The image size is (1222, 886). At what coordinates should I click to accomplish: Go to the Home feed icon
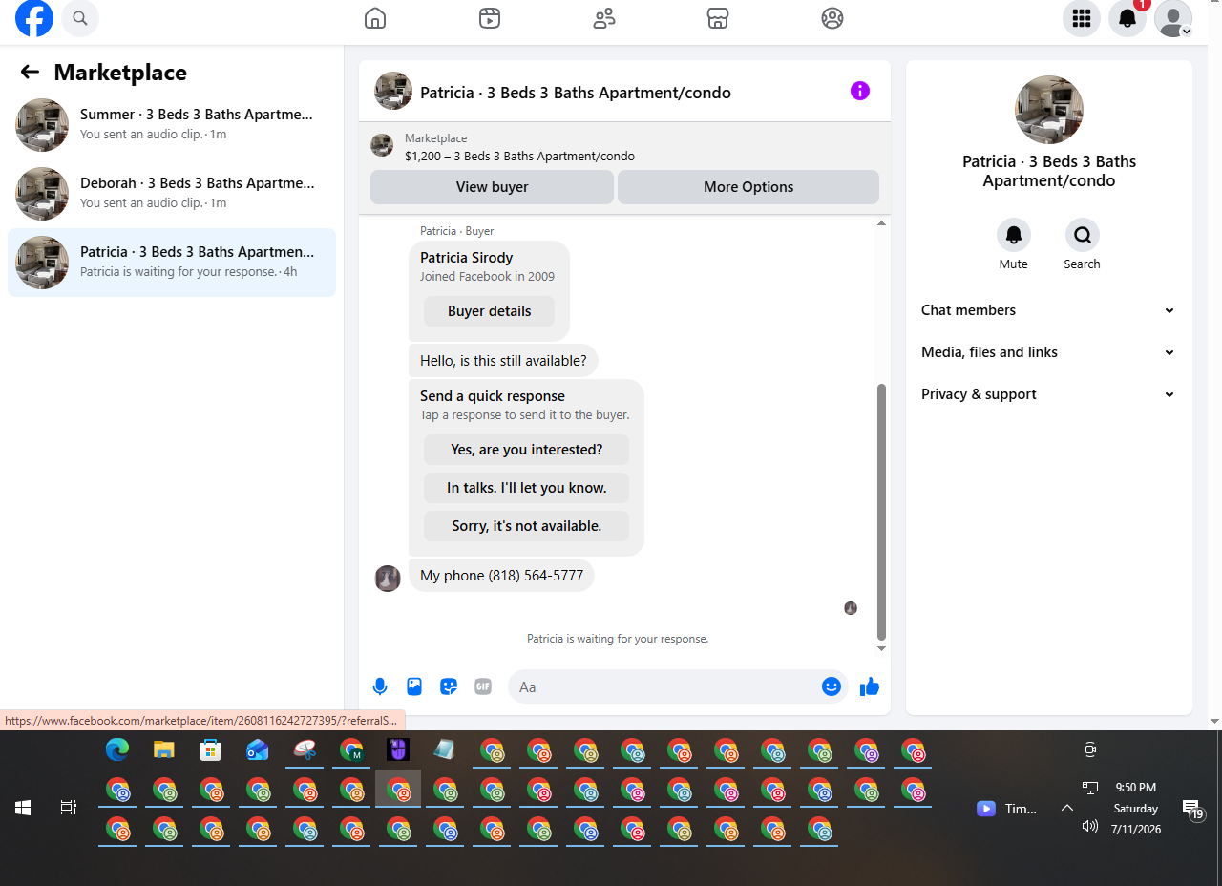[375, 18]
